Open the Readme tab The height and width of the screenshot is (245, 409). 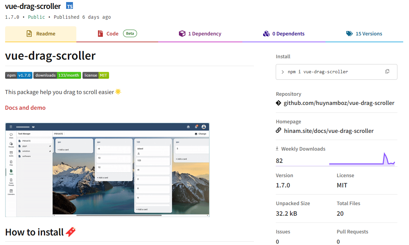click(41, 34)
